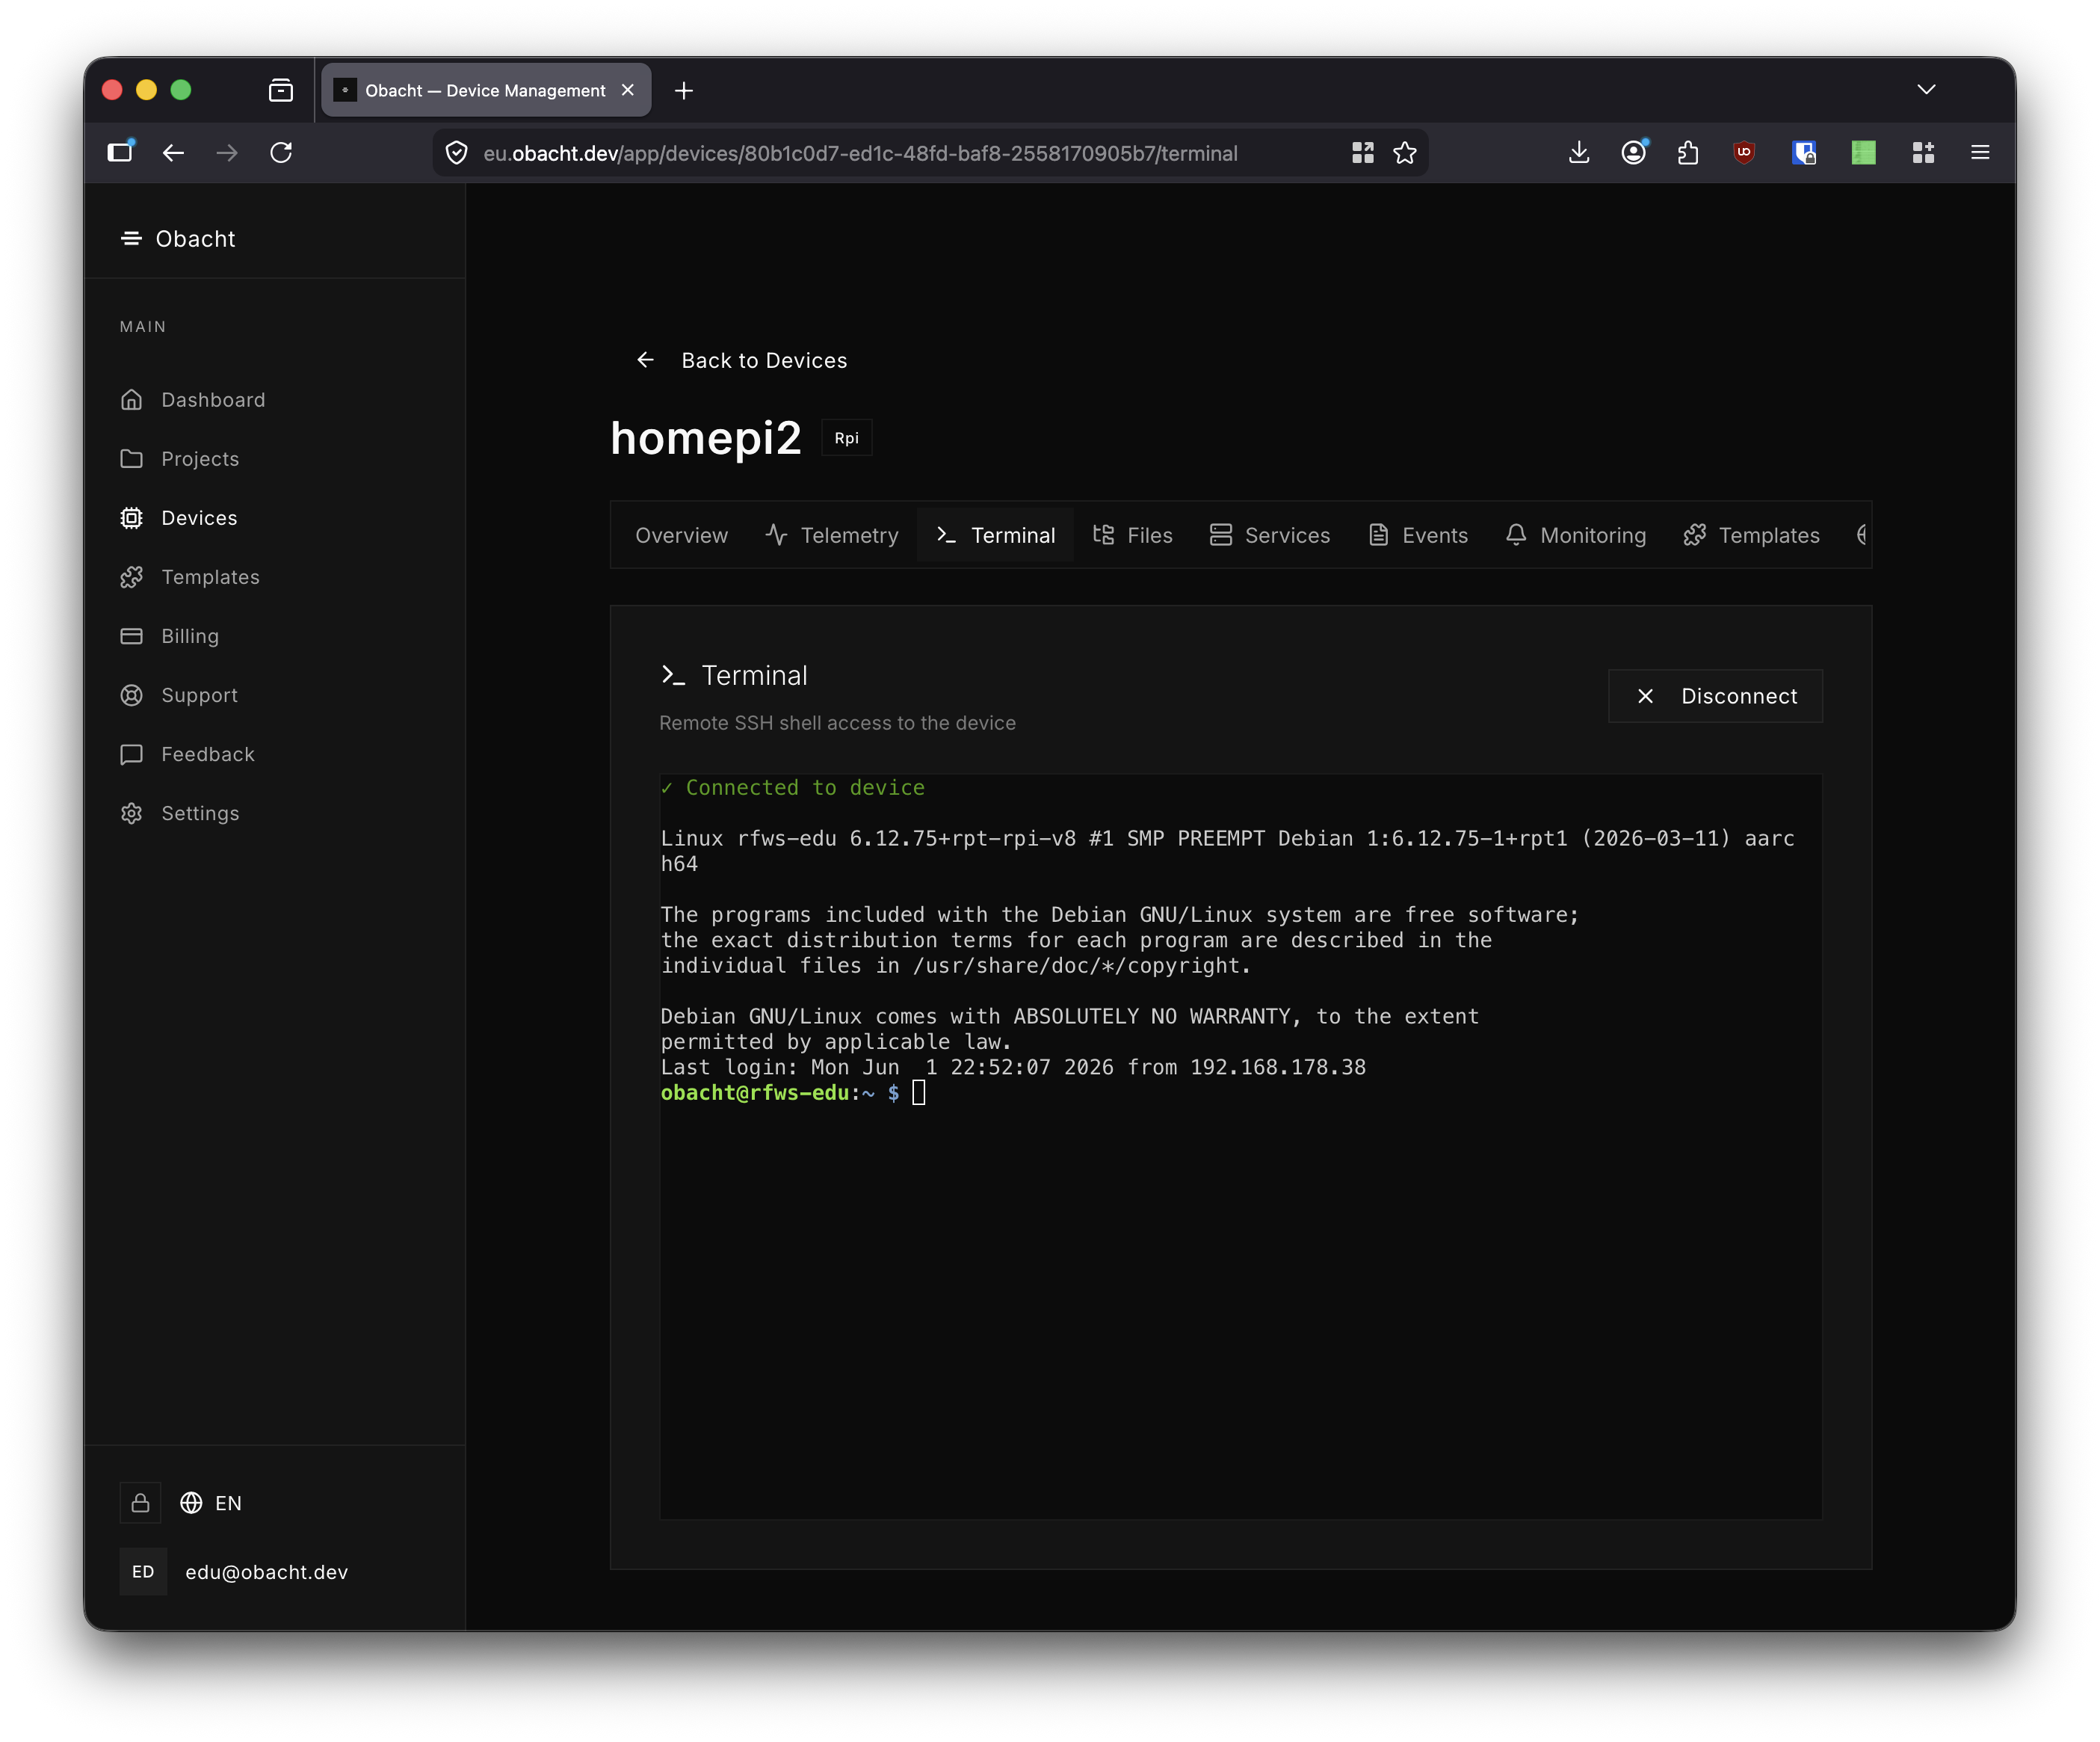Switch to the Files tab

coord(1132,535)
